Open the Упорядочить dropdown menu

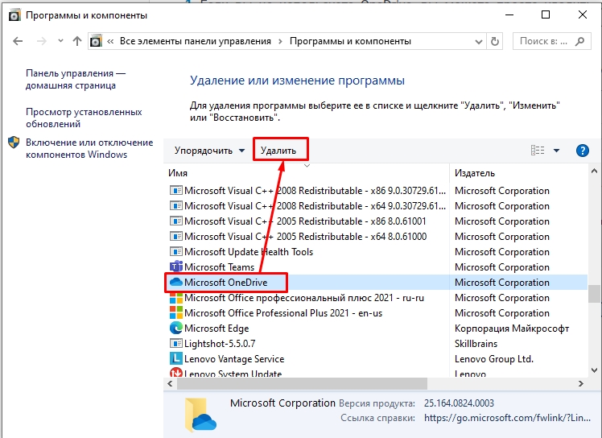click(209, 151)
